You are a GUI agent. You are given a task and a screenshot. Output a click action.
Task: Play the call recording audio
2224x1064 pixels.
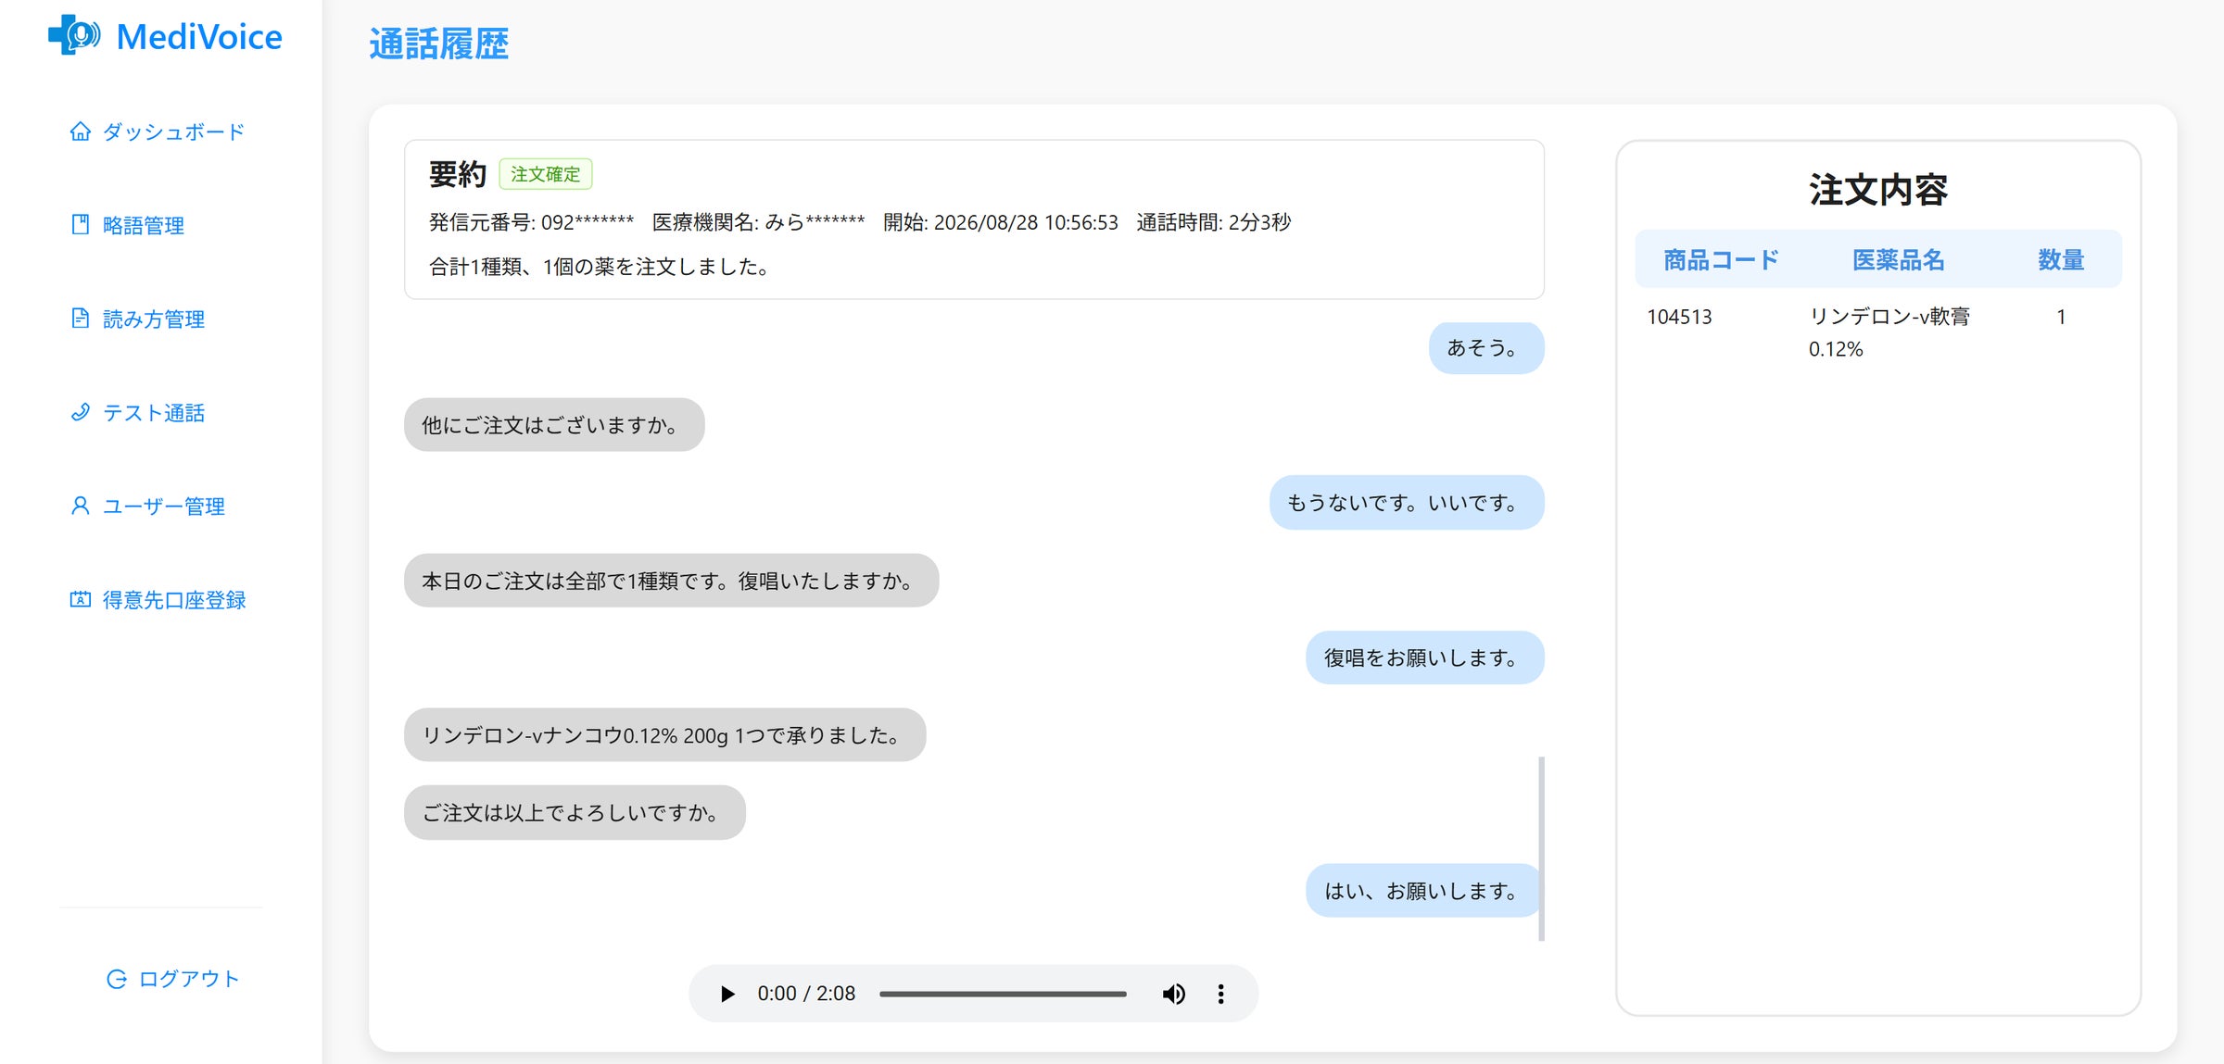click(x=727, y=994)
